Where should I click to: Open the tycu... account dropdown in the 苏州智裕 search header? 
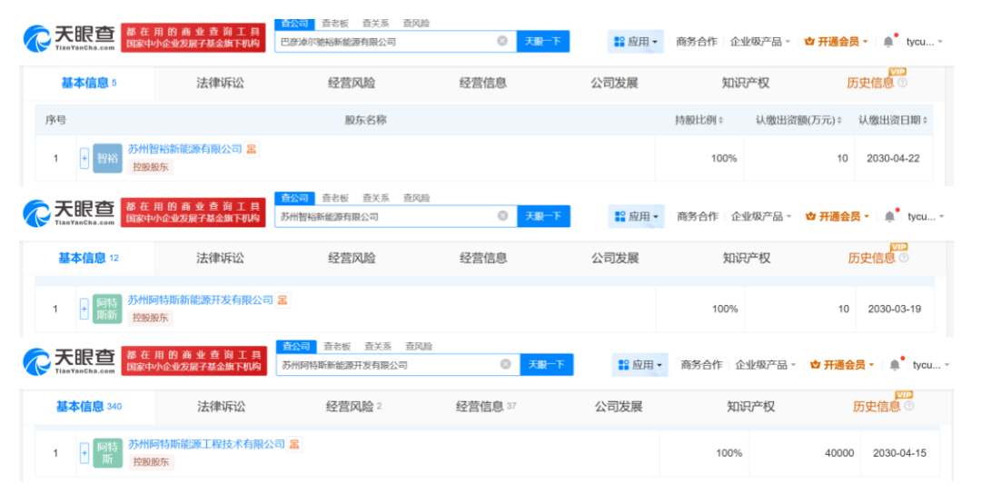pyautogui.click(x=926, y=216)
